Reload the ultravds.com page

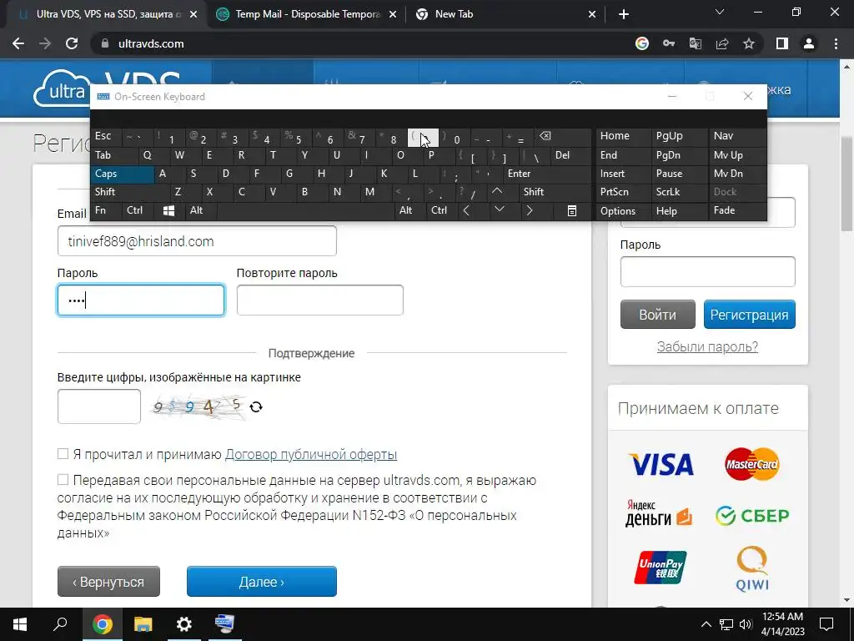[x=72, y=43]
